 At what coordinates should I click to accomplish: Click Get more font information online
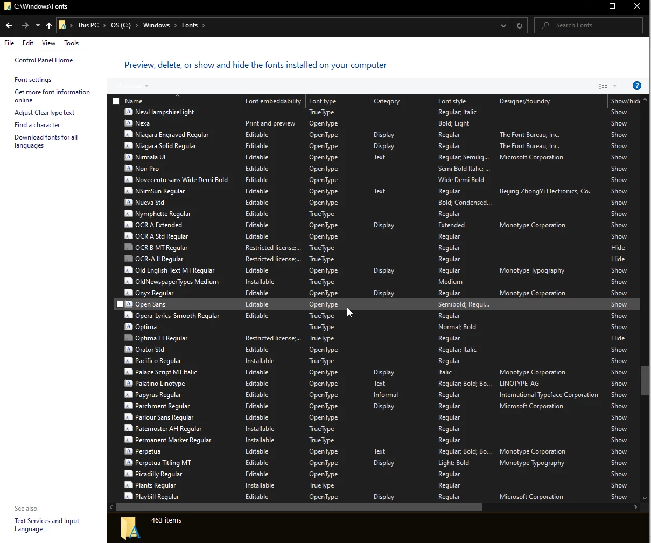pos(52,96)
